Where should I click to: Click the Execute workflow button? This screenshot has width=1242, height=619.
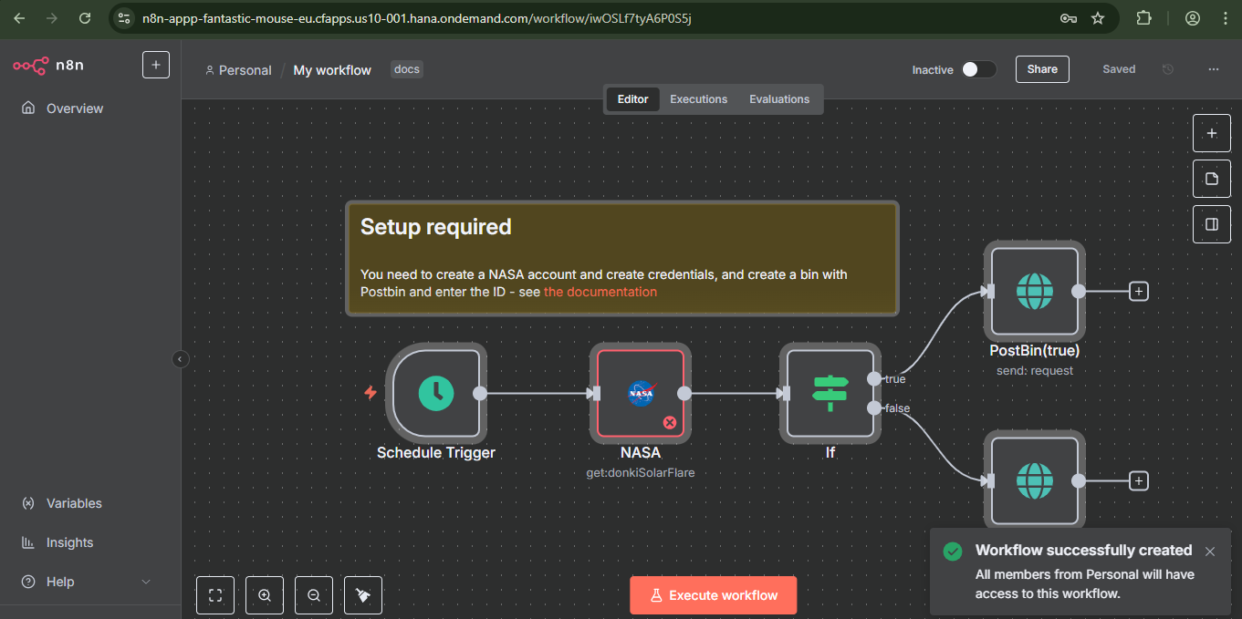pyautogui.click(x=713, y=594)
